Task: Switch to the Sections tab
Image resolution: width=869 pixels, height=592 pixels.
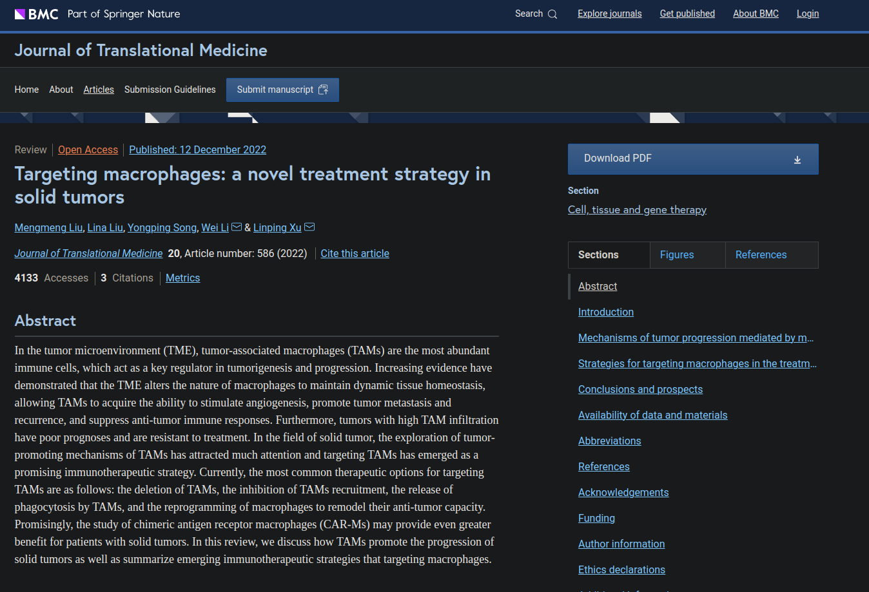Action: [609, 255]
